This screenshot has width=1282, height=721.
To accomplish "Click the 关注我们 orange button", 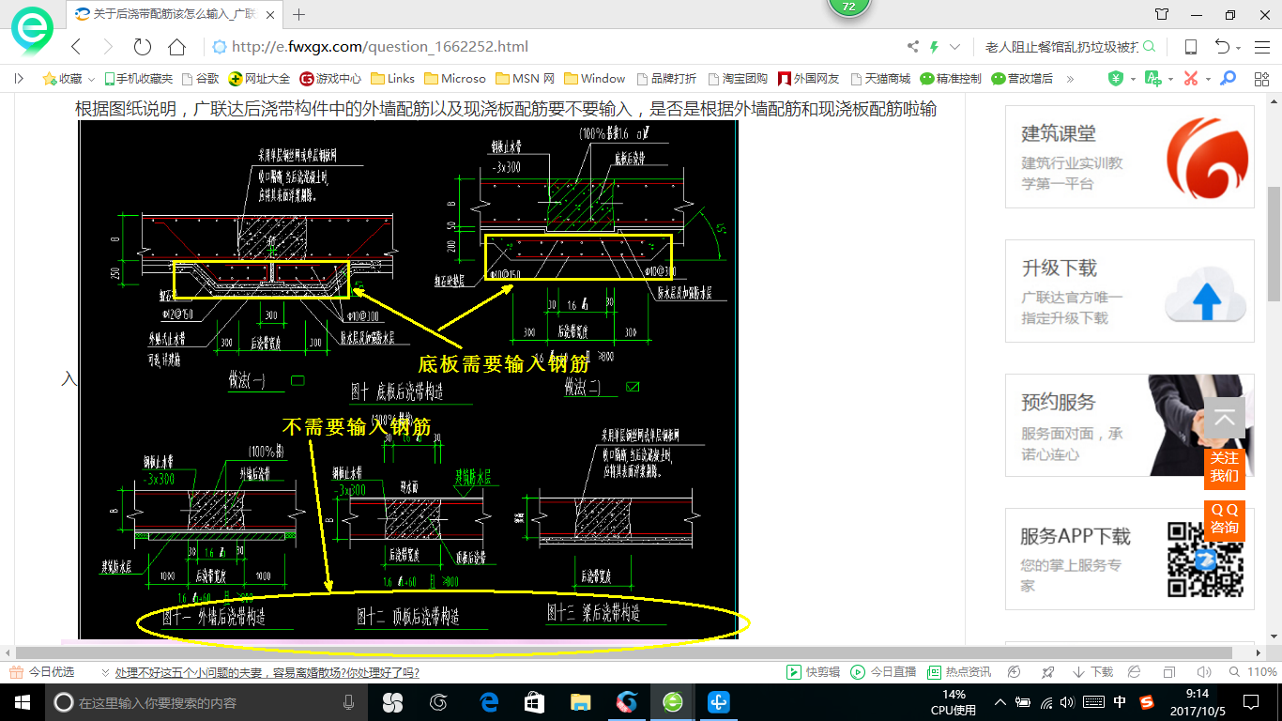I will pyautogui.click(x=1224, y=467).
